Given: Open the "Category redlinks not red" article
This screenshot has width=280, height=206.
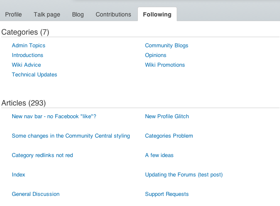Looking at the screenshot, I should 42,155.
